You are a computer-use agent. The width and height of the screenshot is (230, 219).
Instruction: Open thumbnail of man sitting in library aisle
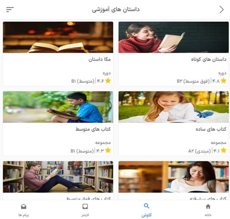(58, 177)
